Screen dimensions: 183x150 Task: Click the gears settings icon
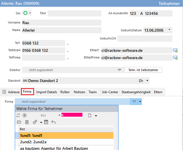coord(35,122)
